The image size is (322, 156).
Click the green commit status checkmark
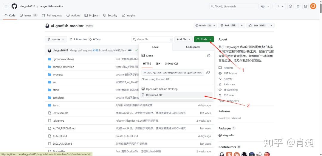tap(137, 51)
